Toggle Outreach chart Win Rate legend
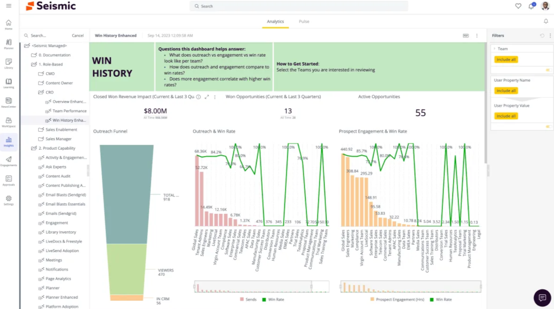Image resolution: width=554 pixels, height=309 pixels. [x=273, y=300]
